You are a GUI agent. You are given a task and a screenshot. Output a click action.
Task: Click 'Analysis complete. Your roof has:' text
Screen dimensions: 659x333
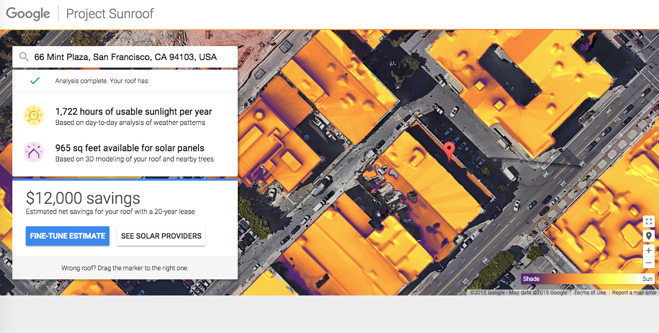click(x=102, y=81)
